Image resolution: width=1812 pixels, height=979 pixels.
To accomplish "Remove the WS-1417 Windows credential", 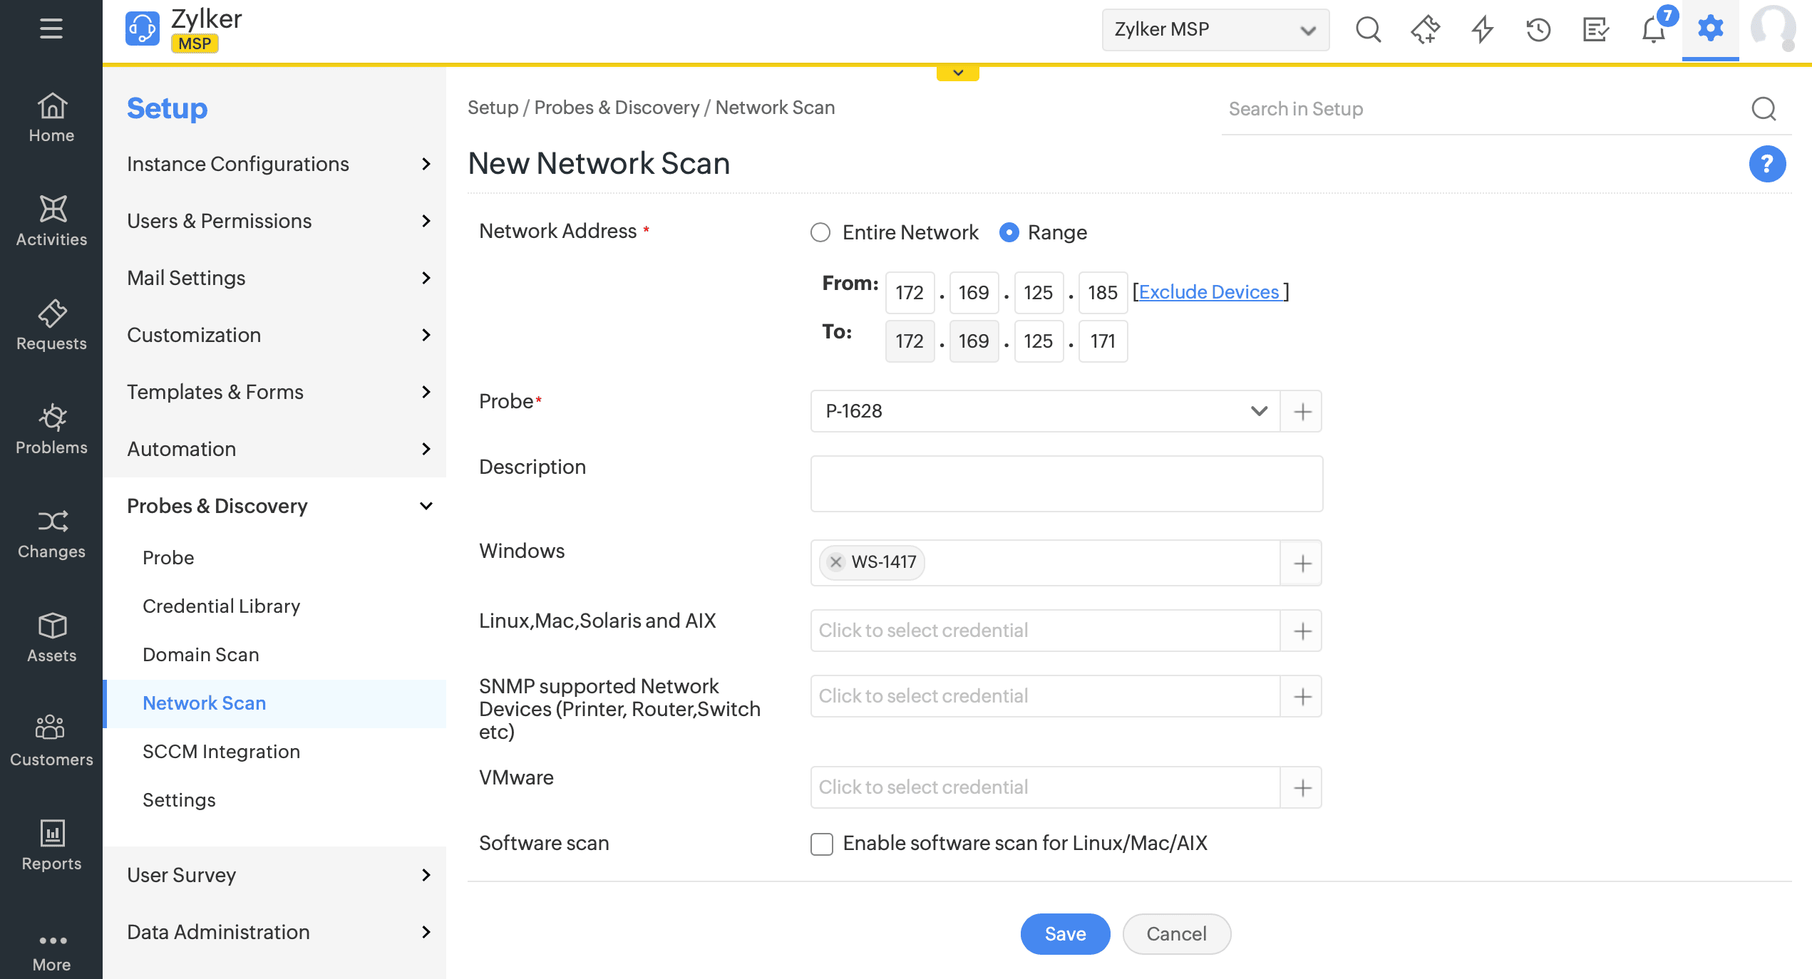I will coord(836,562).
